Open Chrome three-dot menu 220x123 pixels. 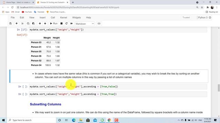coord(217,8)
